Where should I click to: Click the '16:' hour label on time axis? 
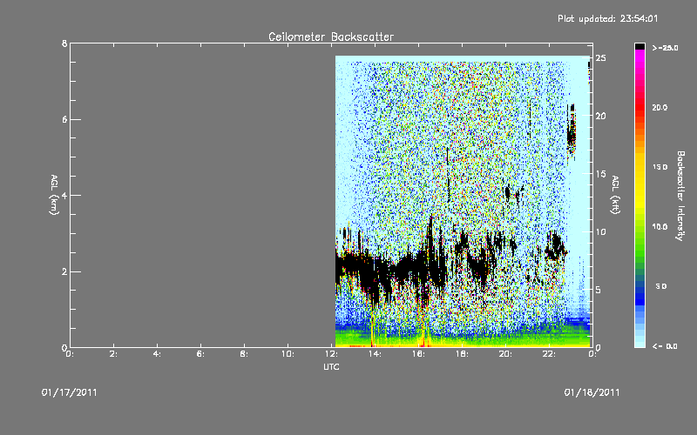coord(418,354)
